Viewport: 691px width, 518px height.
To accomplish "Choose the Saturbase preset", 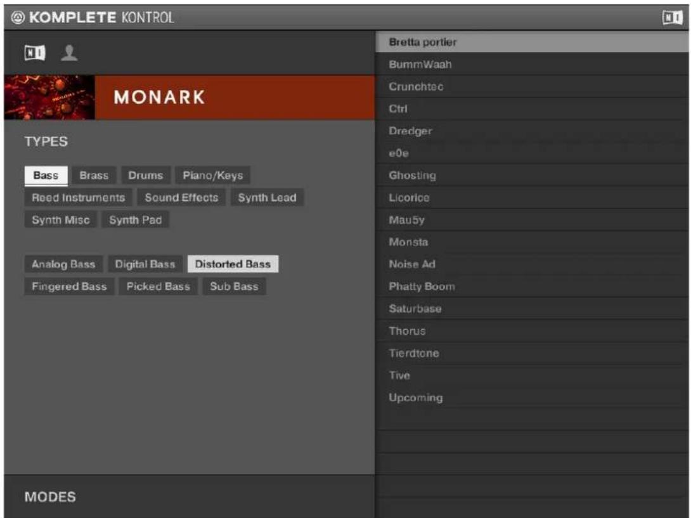I will pyautogui.click(x=532, y=309).
